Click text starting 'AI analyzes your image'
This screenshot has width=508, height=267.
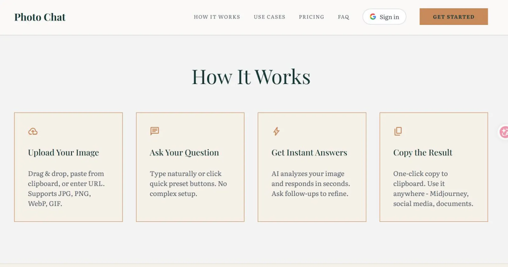click(311, 184)
